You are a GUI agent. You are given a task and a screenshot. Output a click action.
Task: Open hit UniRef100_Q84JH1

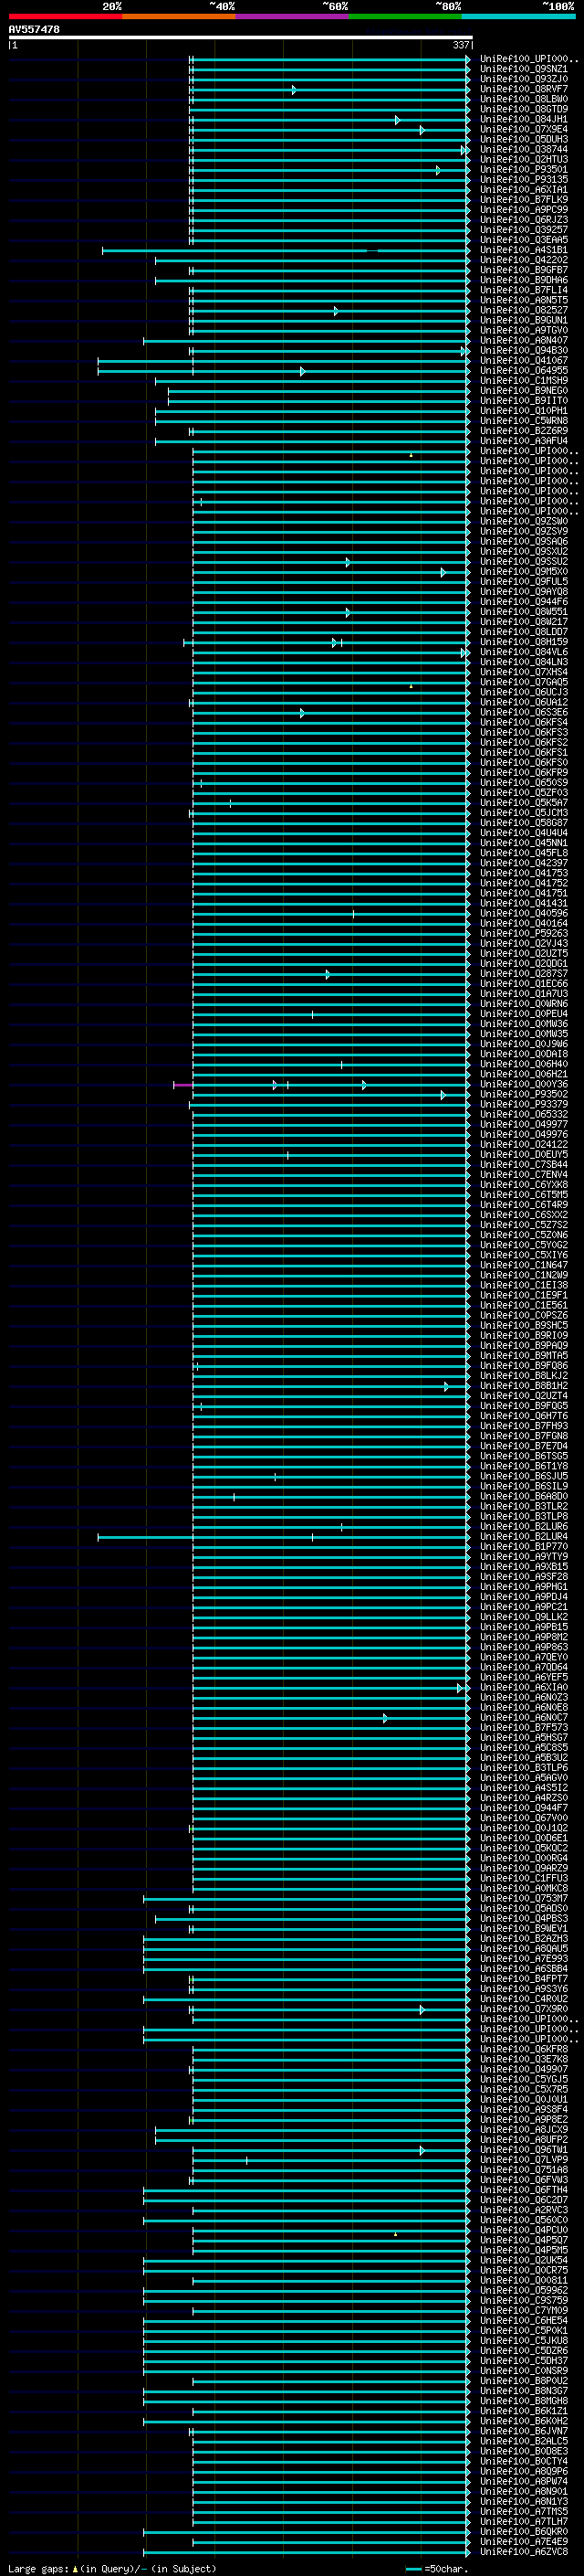(524, 119)
